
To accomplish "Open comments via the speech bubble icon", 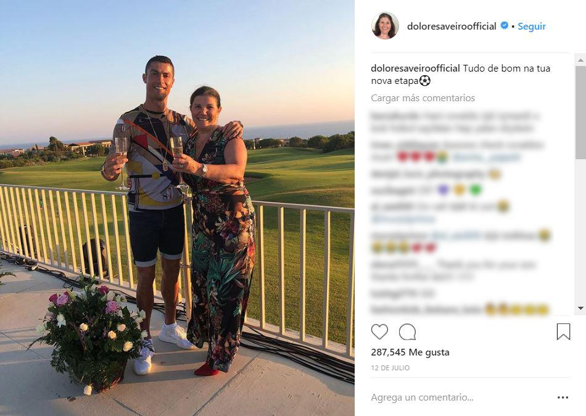I will pos(407,332).
